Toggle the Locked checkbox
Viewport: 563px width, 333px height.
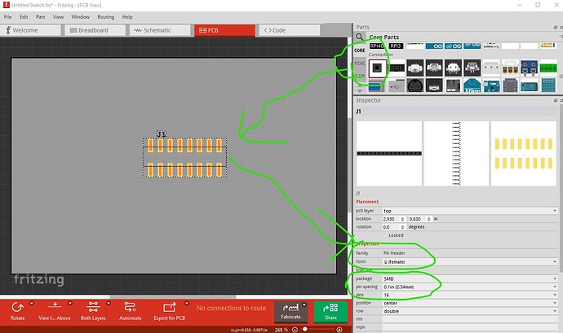tap(384, 235)
